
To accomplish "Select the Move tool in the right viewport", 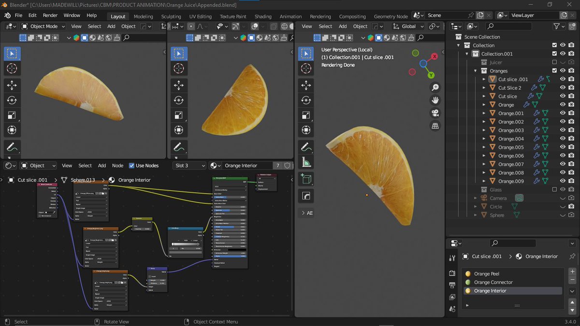I will point(306,85).
